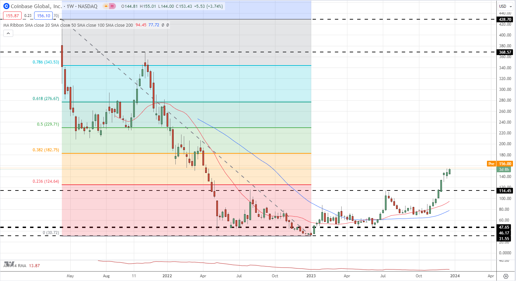Click the MA Ribbon value 77.72
This screenshot has width=516, height=281.
pos(154,25)
